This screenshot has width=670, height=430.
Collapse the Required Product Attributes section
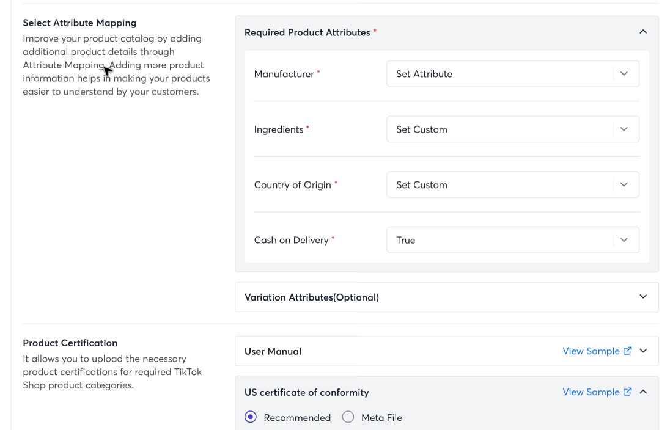(642, 32)
